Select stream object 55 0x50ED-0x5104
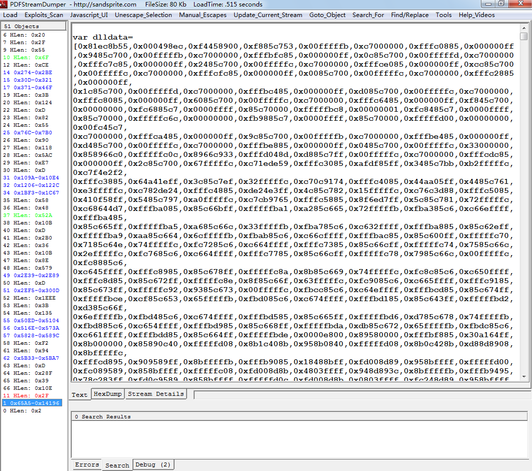This screenshot has height=471, width=532. pos(31,321)
